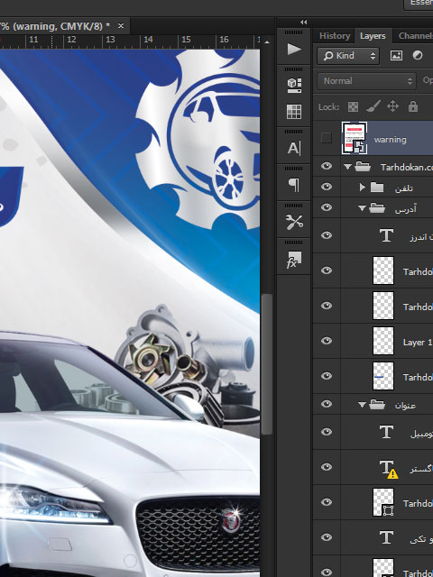Viewport: 433px width, 577px height.
Task: Open the Tool Presets panel icon
Action: [x=294, y=222]
